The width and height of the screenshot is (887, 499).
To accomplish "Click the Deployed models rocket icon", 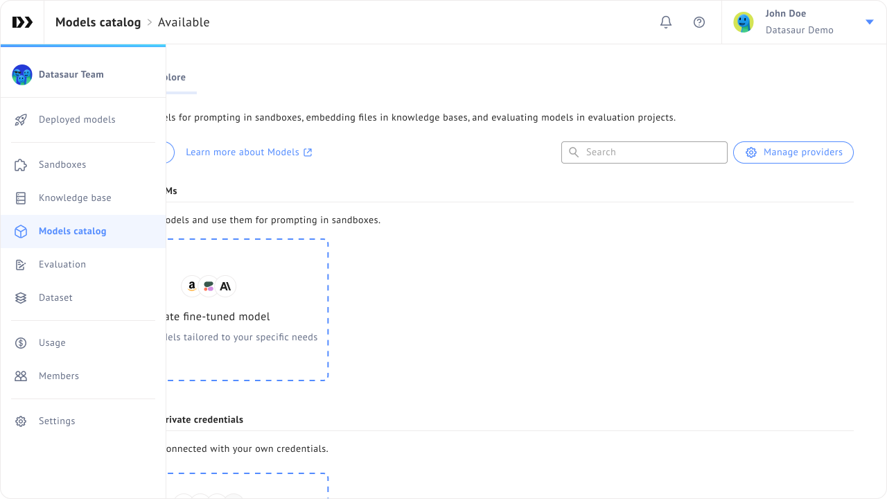I will 21,120.
